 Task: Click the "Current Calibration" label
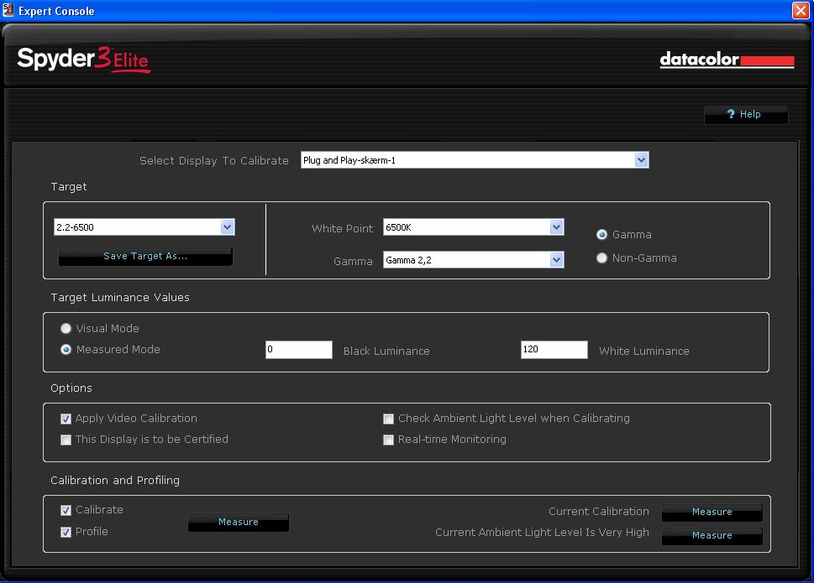(599, 512)
